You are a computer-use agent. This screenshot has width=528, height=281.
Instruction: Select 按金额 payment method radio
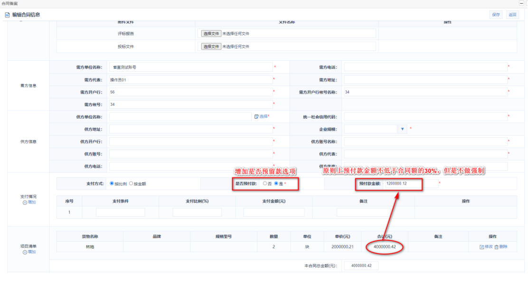click(x=131, y=183)
